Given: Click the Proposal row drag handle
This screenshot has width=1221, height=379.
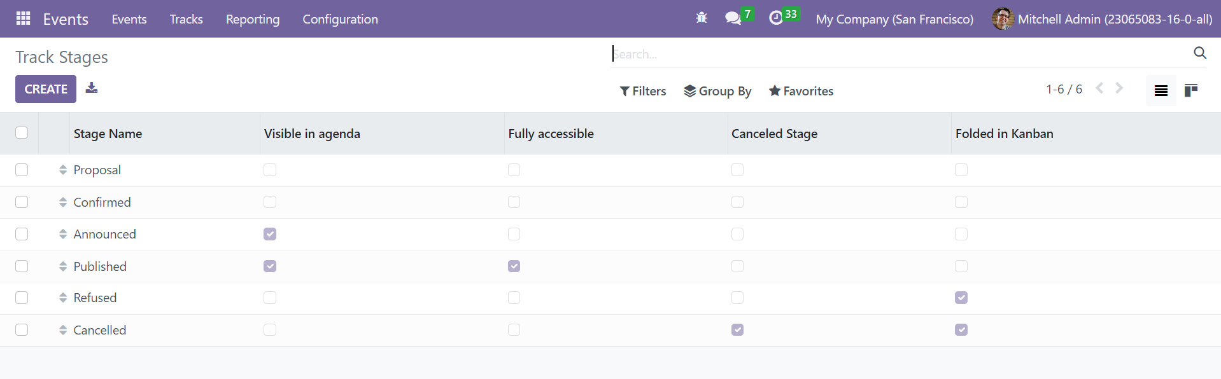Looking at the screenshot, I should click(x=63, y=170).
